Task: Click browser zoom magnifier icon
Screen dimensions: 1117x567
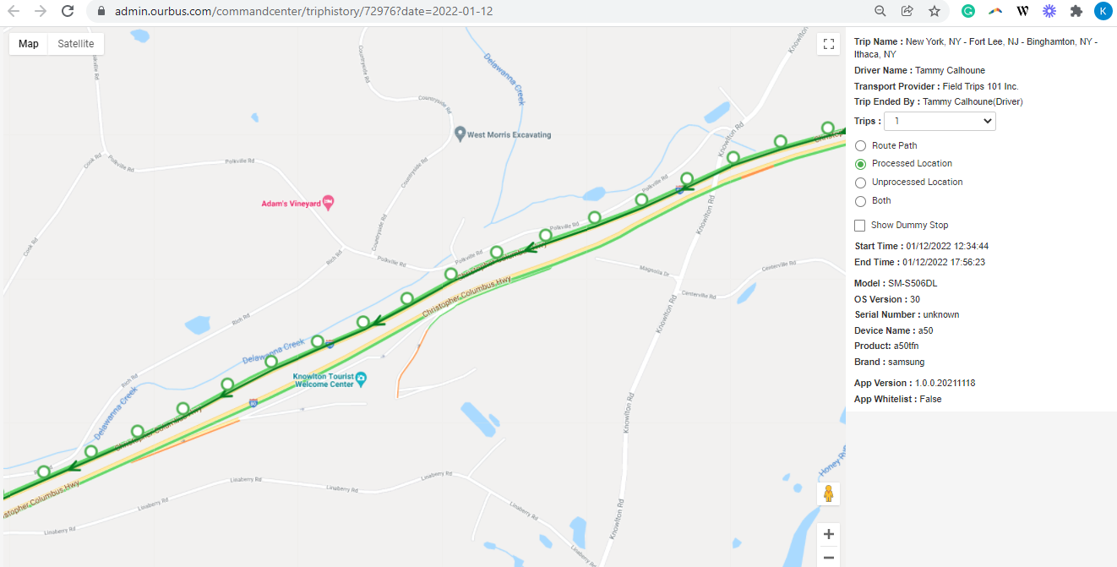Action: pos(880,11)
